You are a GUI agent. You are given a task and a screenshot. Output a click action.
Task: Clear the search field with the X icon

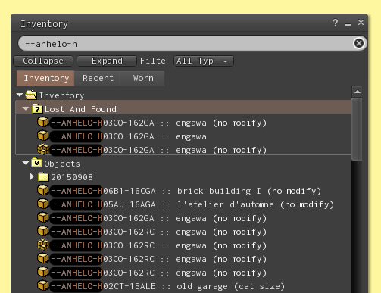[x=359, y=43]
